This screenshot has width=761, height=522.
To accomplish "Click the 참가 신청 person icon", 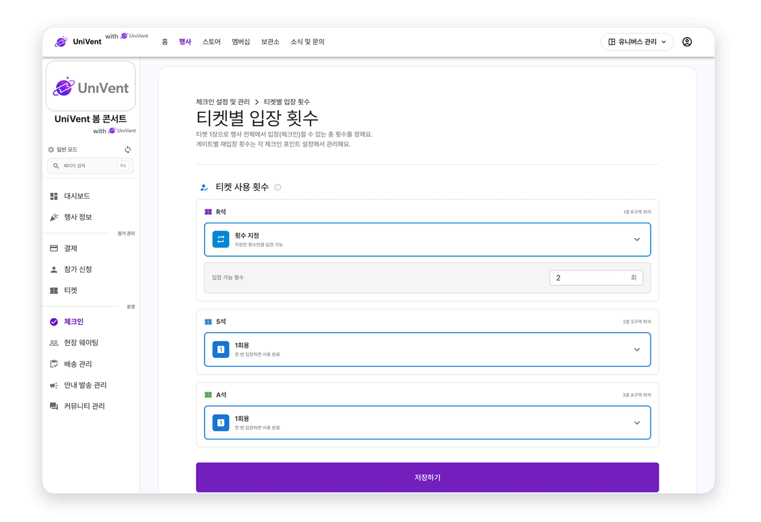I will tap(54, 270).
